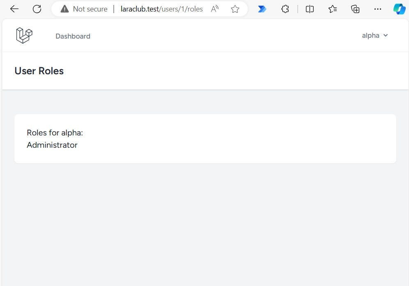This screenshot has width=409, height=286.
Task: Open the Copilot sidebar icon
Action: [399, 9]
